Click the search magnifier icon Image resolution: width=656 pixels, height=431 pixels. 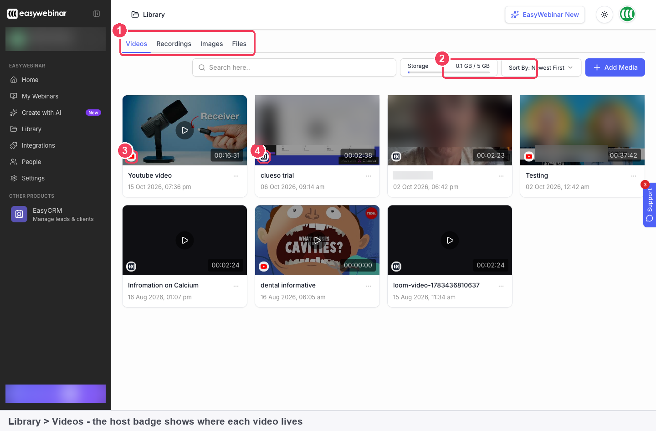click(x=202, y=67)
